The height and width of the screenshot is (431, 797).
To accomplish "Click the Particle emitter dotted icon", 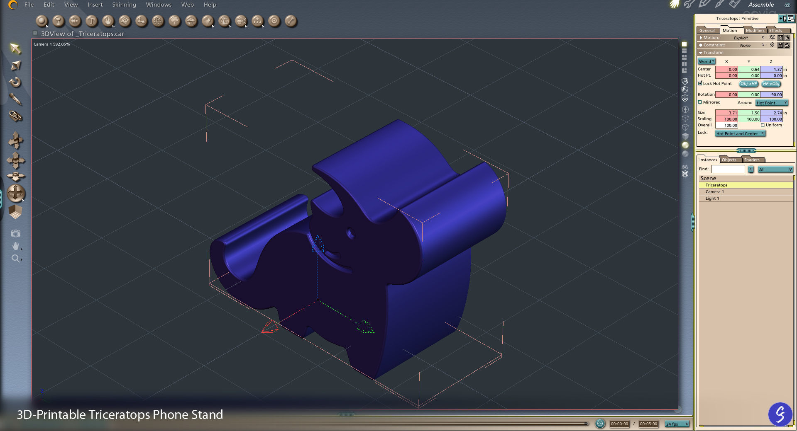I will tap(158, 21).
